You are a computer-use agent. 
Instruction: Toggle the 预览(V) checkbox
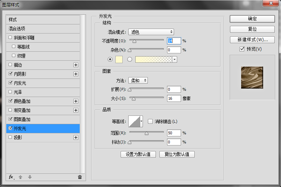click(242, 49)
